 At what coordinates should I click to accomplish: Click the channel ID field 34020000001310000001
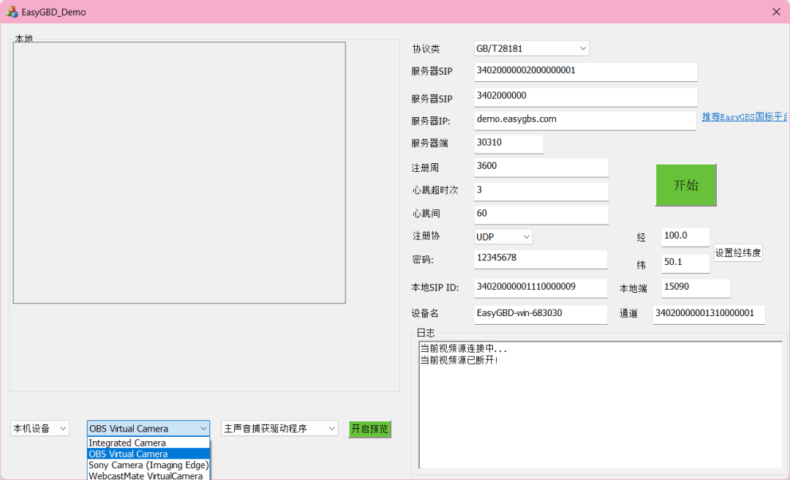coord(709,315)
